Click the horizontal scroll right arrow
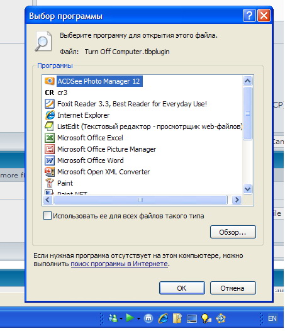Image resolution: width=285 pixels, height=331 pixels. tap(237, 199)
